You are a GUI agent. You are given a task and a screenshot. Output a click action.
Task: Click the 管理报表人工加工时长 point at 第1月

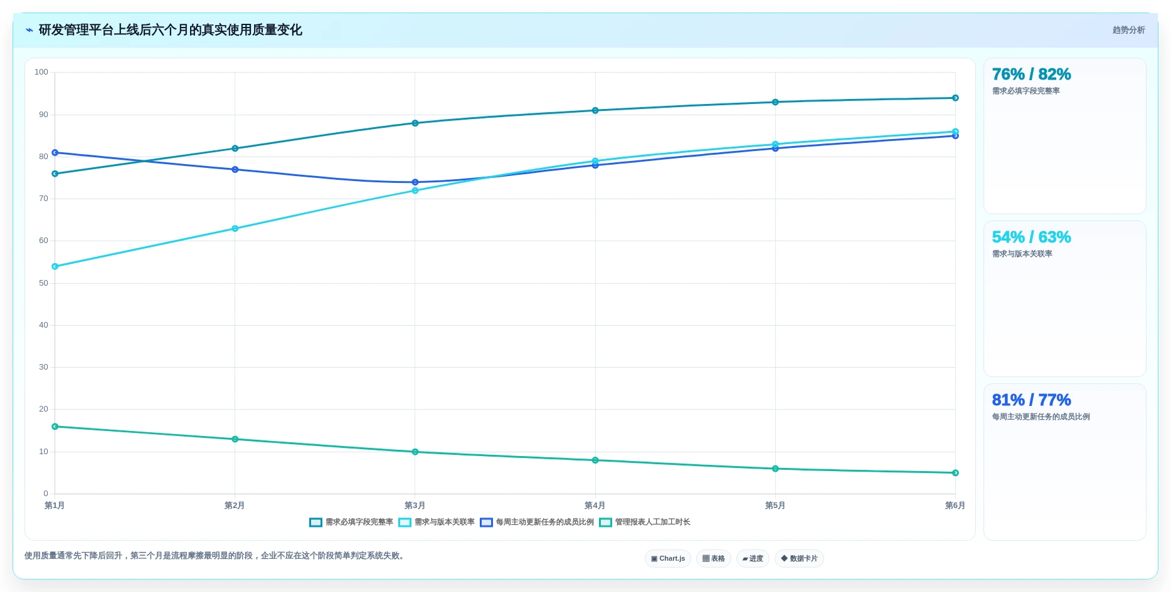click(55, 427)
